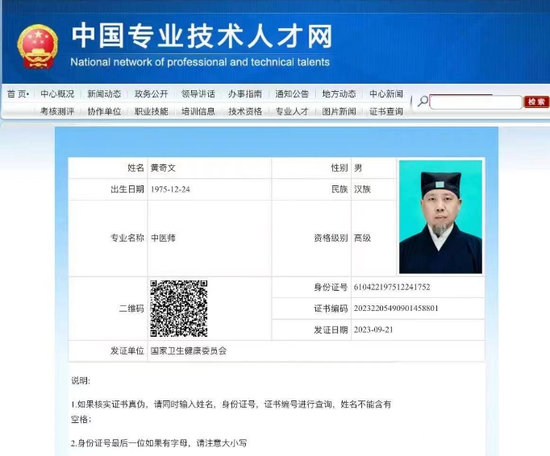Viewport: 550px width, 456px height.
Task: Open the 领导讲话 menu item
Action: coord(198,93)
